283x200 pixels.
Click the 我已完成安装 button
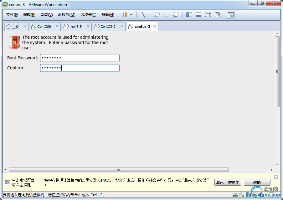[x=228, y=182]
